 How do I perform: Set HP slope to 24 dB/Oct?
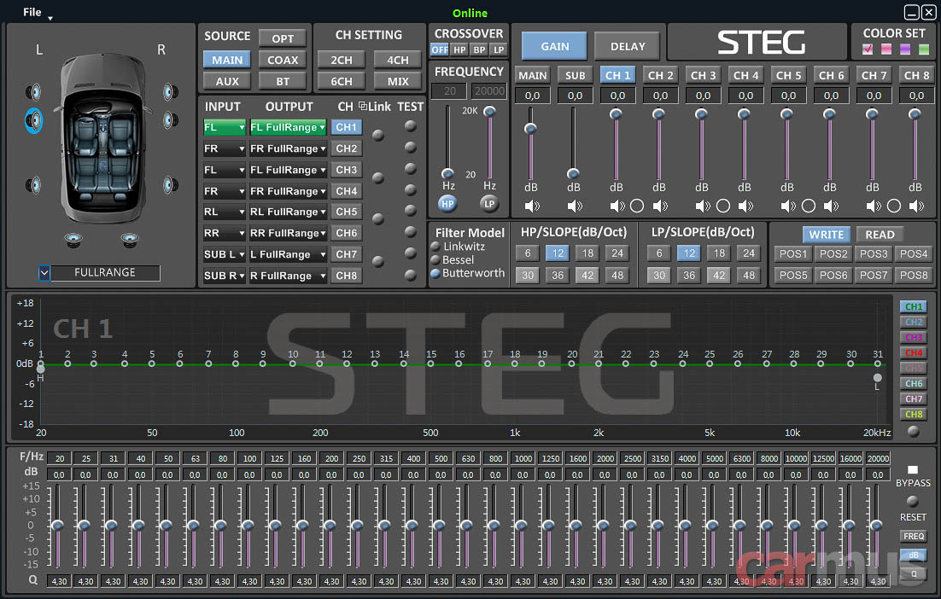coord(617,253)
